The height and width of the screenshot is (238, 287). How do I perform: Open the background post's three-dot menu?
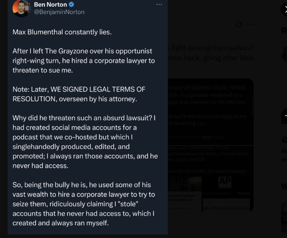point(250,24)
